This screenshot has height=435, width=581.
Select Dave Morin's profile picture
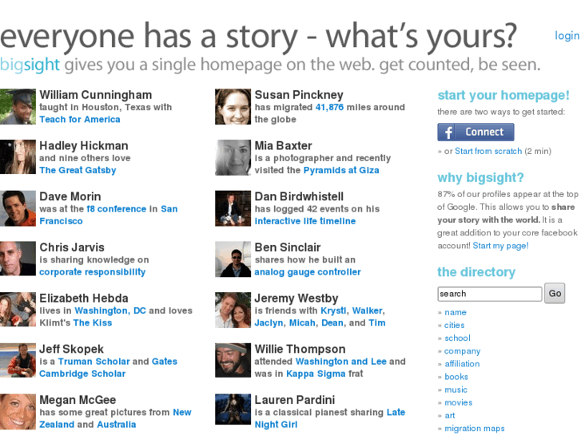[18, 208]
